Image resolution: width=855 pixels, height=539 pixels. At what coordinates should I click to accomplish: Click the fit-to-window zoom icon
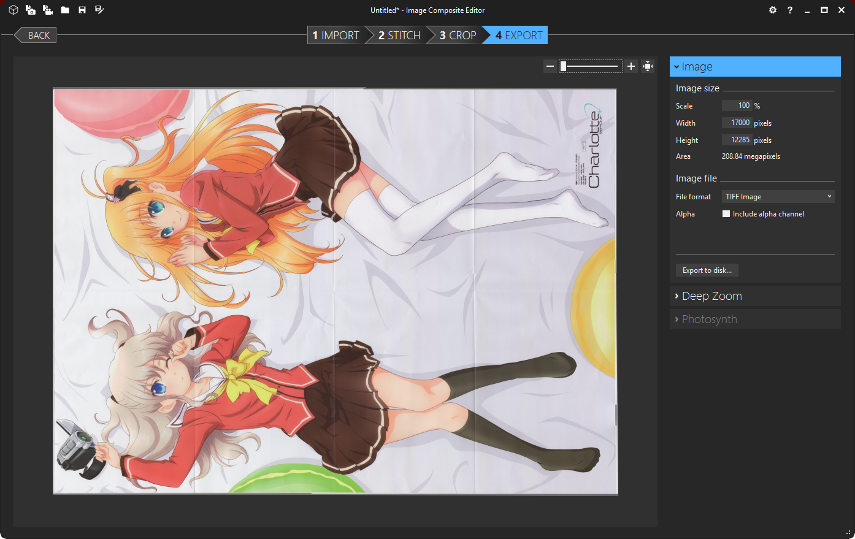point(648,66)
